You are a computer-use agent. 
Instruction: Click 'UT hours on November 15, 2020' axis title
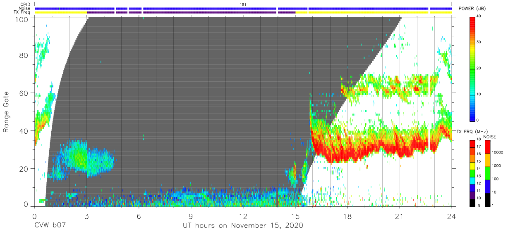(243, 226)
